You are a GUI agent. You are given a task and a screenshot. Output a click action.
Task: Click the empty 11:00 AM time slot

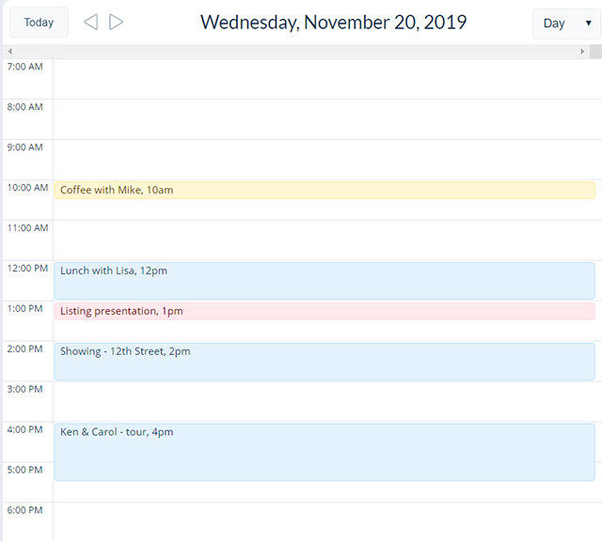click(327, 240)
